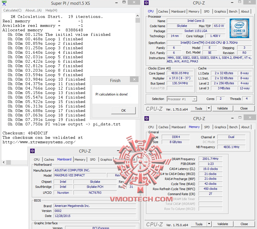Click the Super PI horizontal scrollbar left arrow
This screenshot has width=257, height=229.
(4, 162)
